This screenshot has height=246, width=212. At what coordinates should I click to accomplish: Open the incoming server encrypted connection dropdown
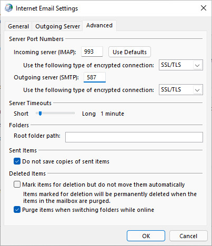coord(181,65)
